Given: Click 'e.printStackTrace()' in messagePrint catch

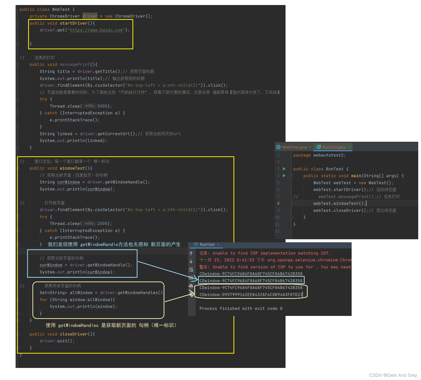Looking at the screenshot, I should point(75,120).
